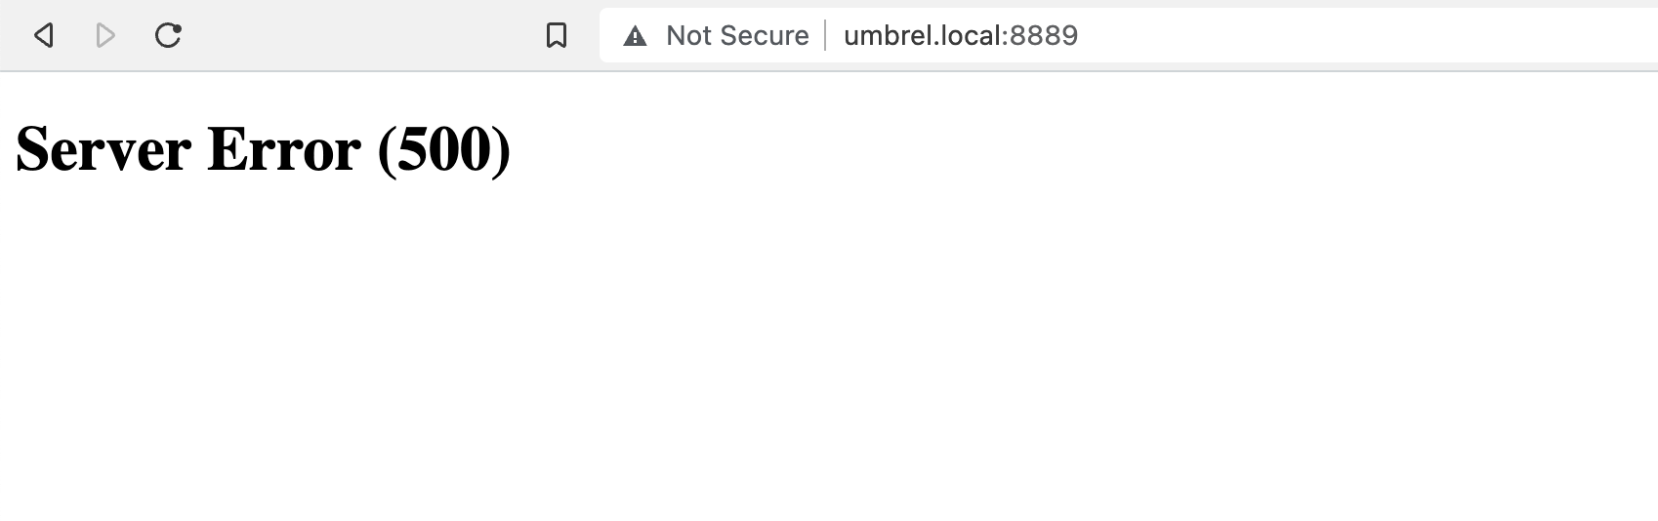Image resolution: width=1658 pixels, height=521 pixels.
Task: Reload the umbrel.local page
Action: point(168,35)
